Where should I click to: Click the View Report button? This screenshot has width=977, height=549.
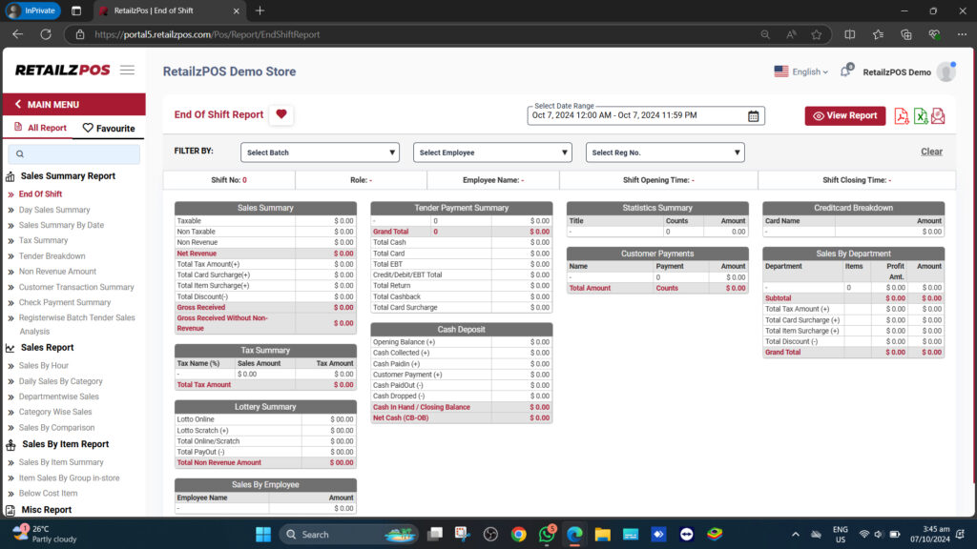tap(844, 115)
